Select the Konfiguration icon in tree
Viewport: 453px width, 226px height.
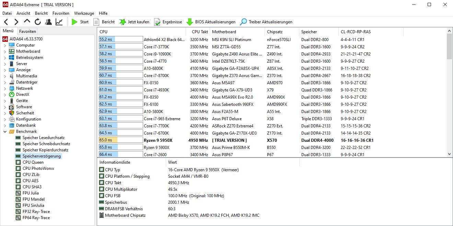12,119
